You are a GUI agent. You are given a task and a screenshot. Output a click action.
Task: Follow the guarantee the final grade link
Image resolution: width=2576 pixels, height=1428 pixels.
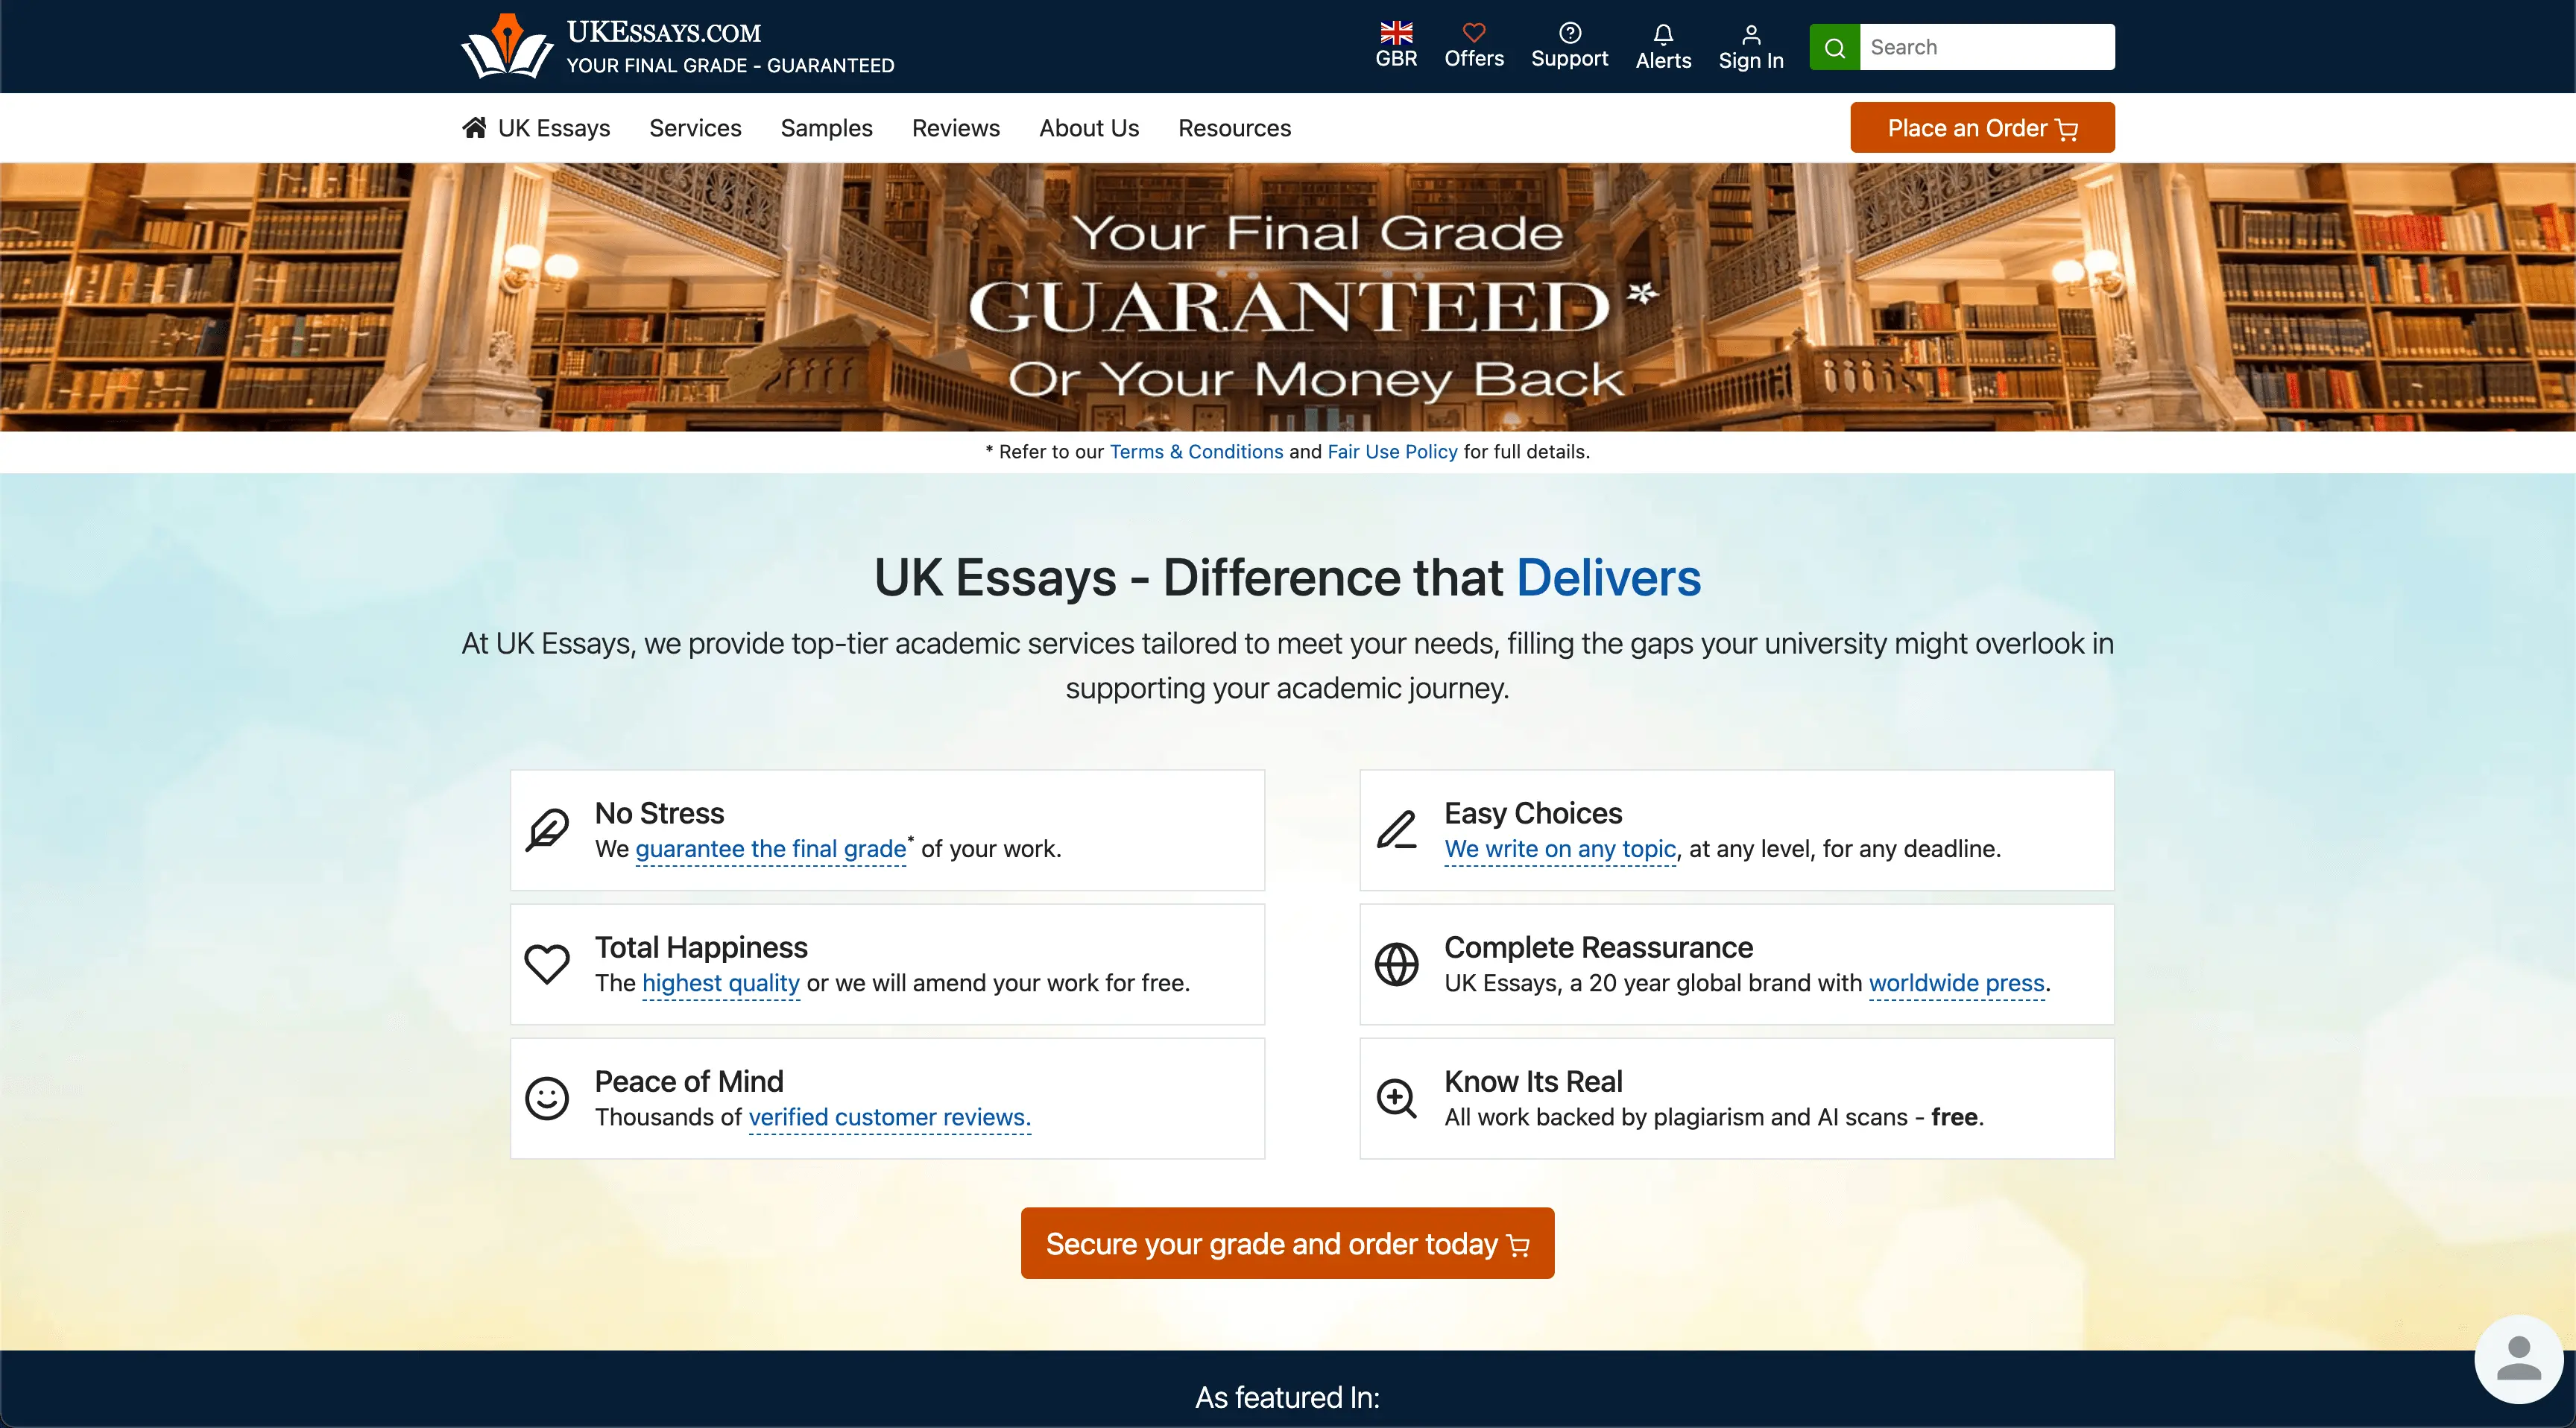tap(770, 849)
